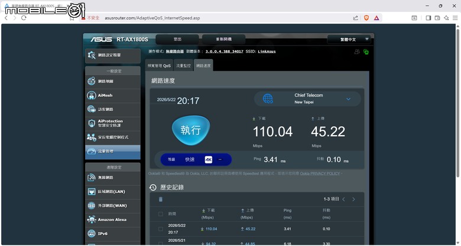Screen dimensions: 461x246
Task: Select 流量管理 traffic manager sidebar item
Action: pos(113,152)
